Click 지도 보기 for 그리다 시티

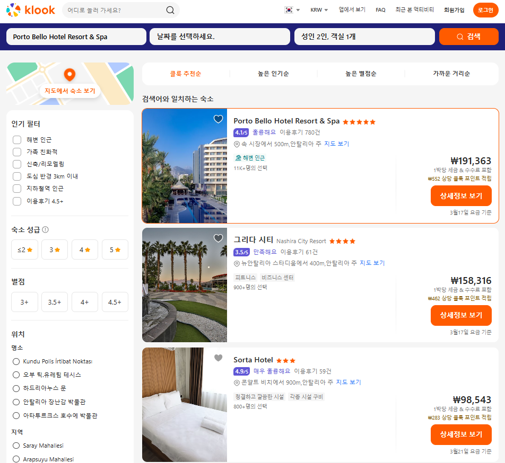(372, 263)
